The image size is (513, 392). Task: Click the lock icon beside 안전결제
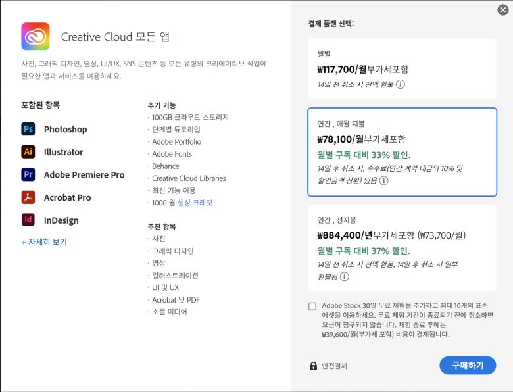click(314, 366)
